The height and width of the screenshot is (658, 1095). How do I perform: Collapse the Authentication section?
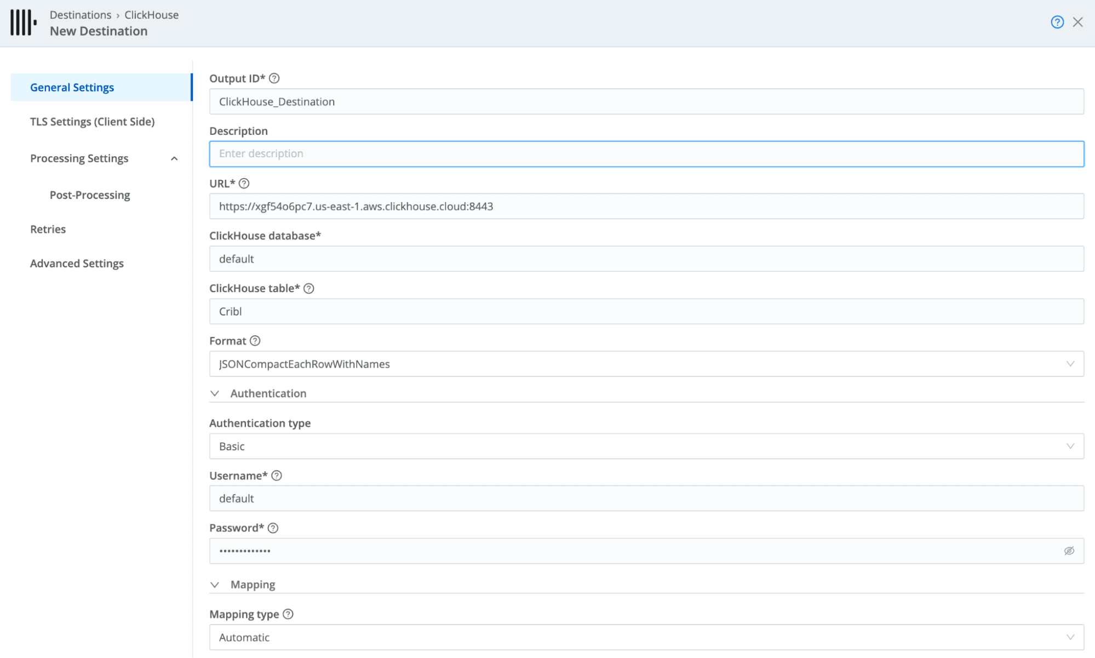coord(215,393)
